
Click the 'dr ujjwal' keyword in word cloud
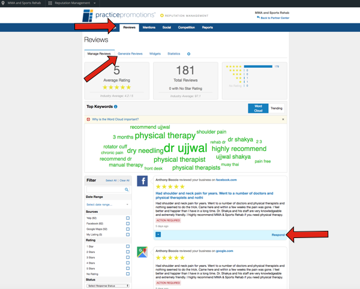185,148
